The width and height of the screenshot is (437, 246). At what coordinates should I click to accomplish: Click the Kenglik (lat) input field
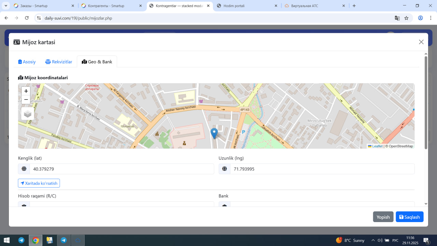(x=122, y=169)
